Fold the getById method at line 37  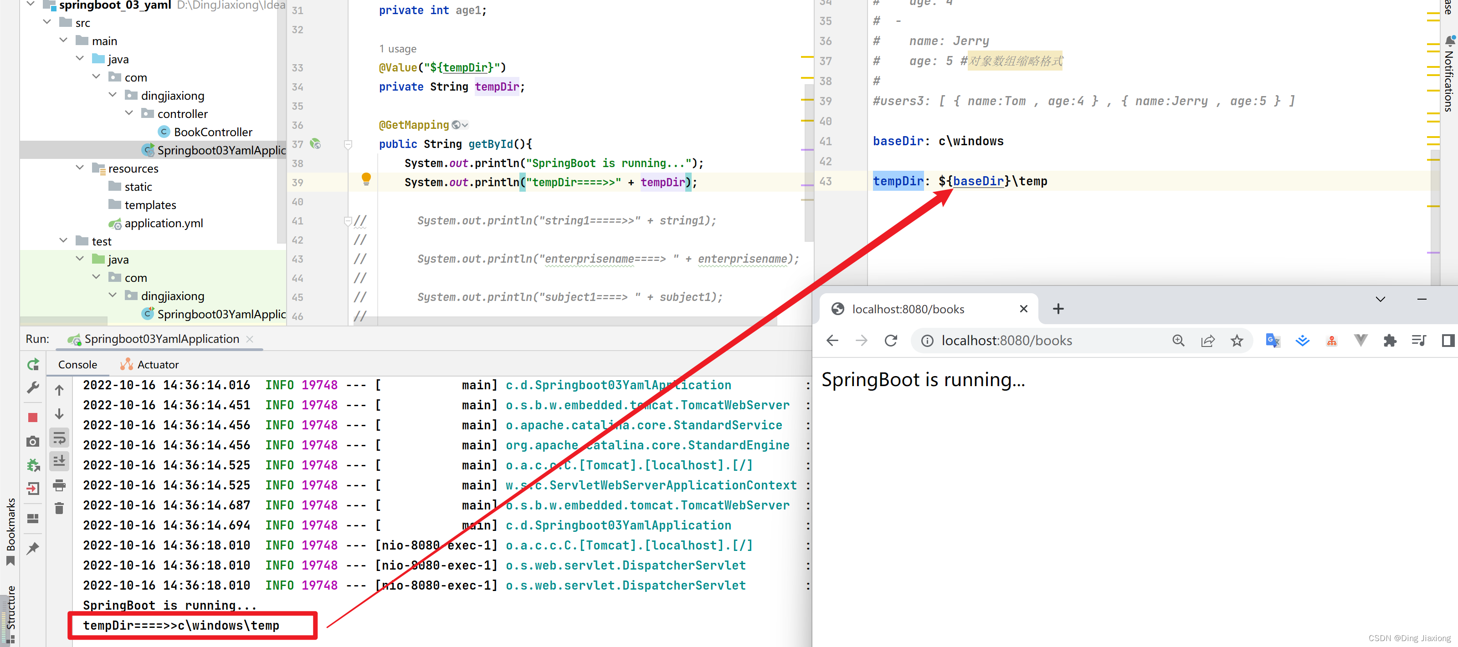click(x=348, y=144)
